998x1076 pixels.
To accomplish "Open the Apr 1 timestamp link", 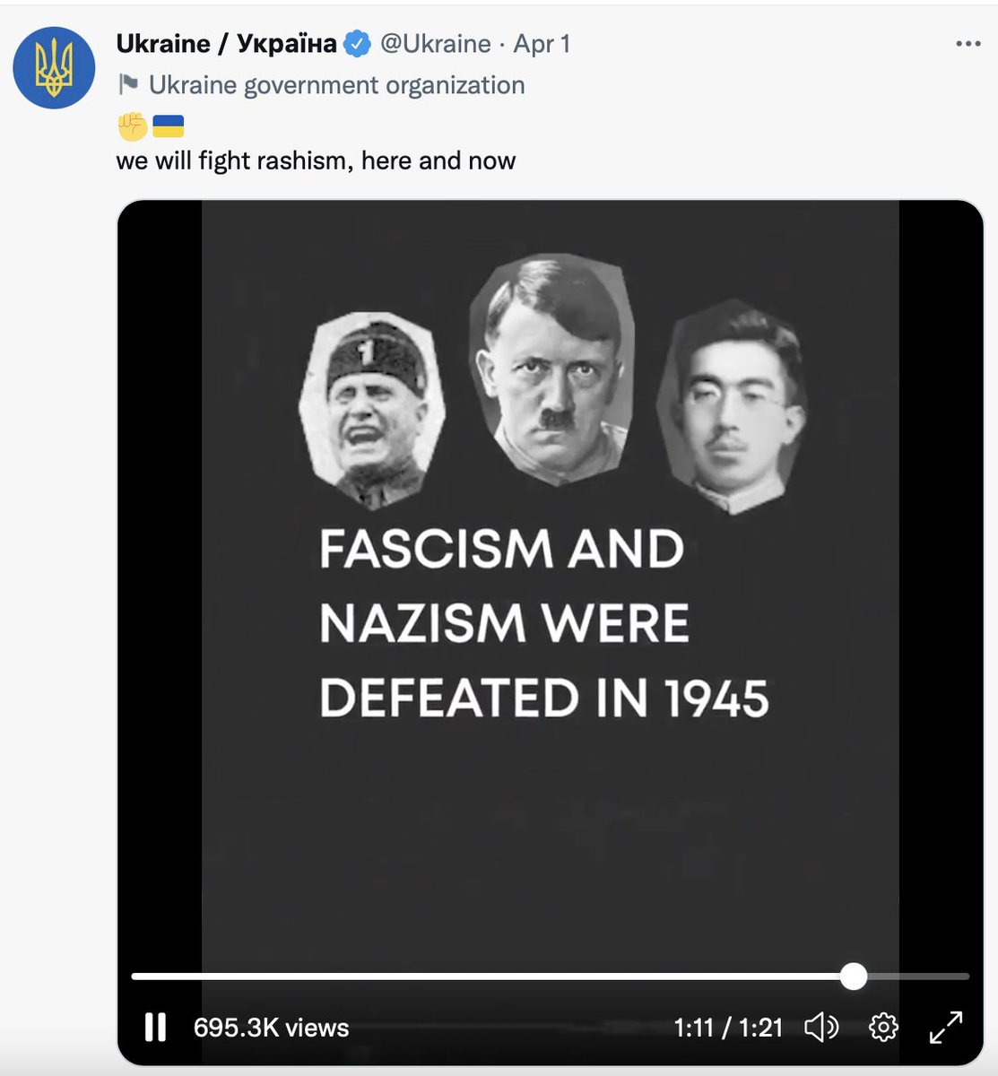I will (x=542, y=44).
